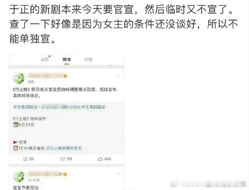249x190 pixels.
Task: Click the repost icon showing 39
Action: pos(25,159)
